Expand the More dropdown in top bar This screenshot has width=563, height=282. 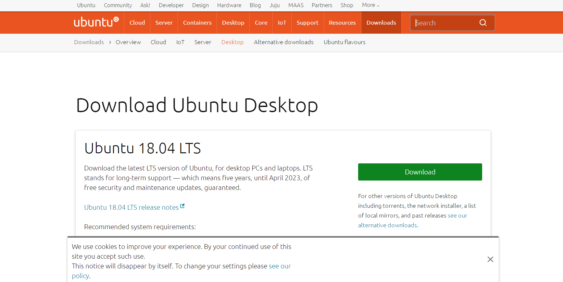[370, 5]
